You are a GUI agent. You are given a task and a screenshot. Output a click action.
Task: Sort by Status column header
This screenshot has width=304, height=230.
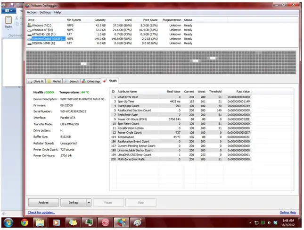[x=188, y=20]
